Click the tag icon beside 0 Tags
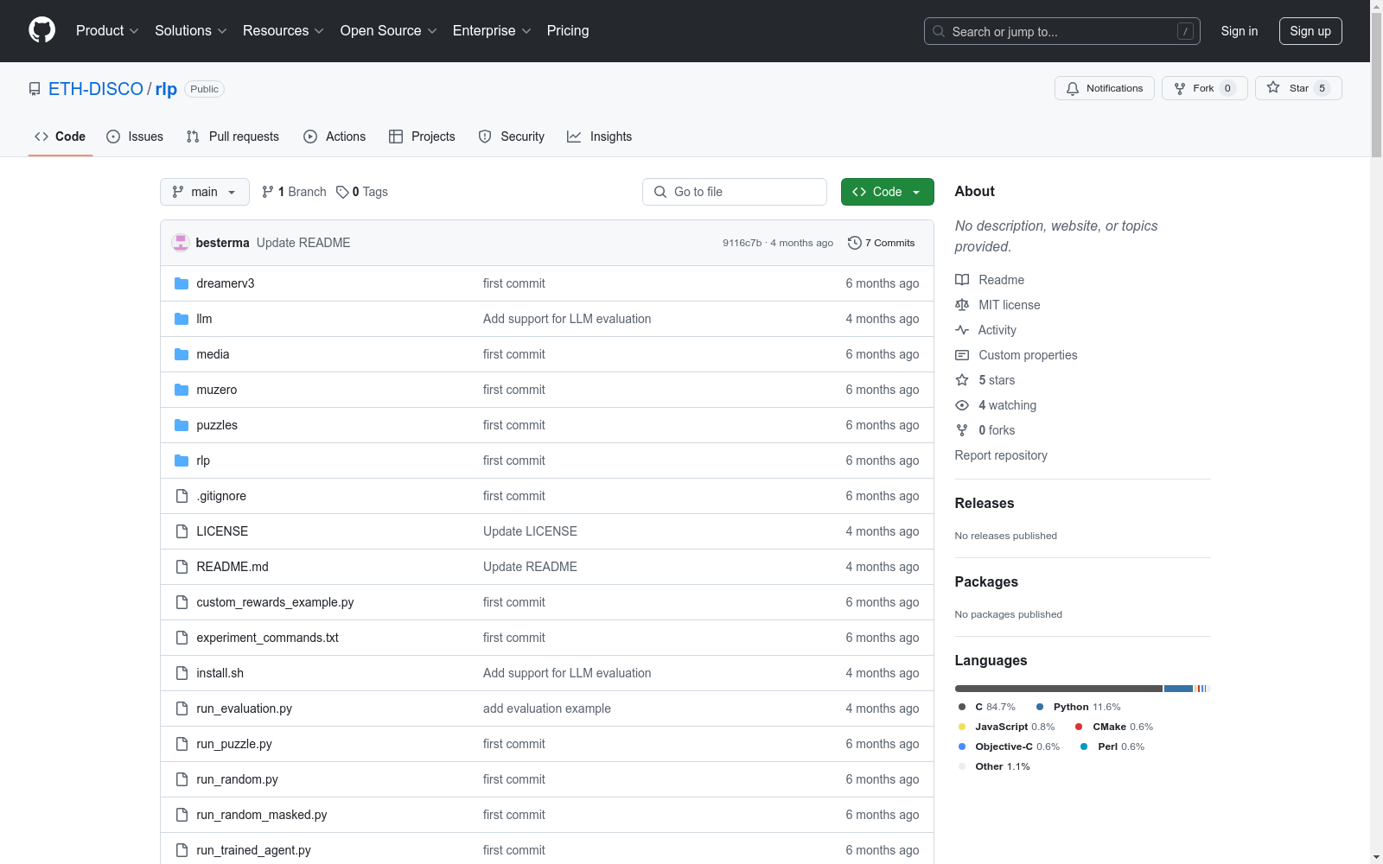Screen dimensions: 1383x864 (x=342, y=192)
